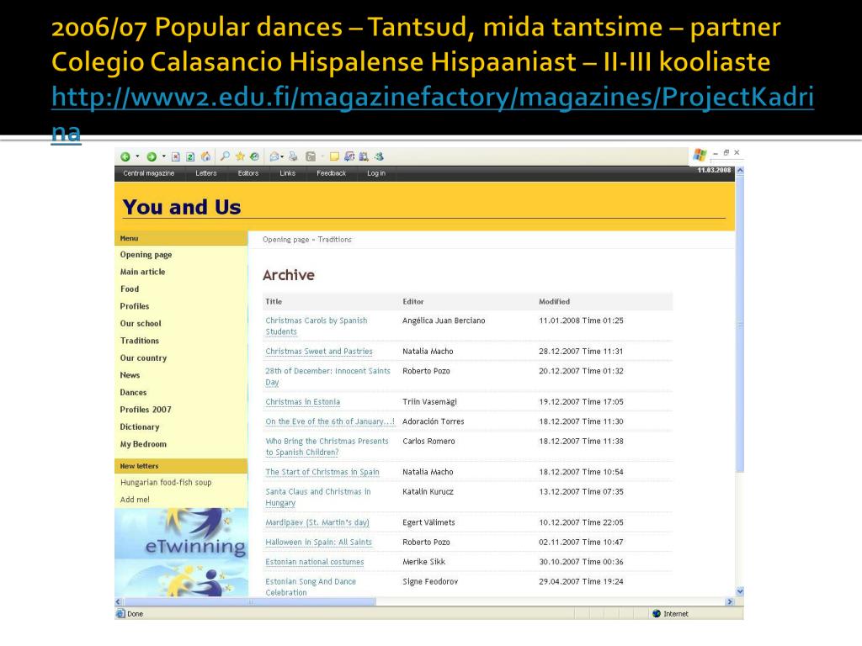Open Christmas Carols by Spanish Students article

point(317,326)
